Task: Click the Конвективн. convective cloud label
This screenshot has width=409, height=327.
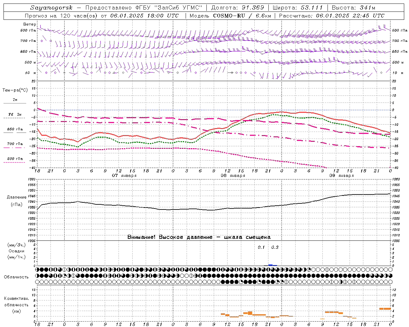Action: pyautogui.click(x=17, y=299)
